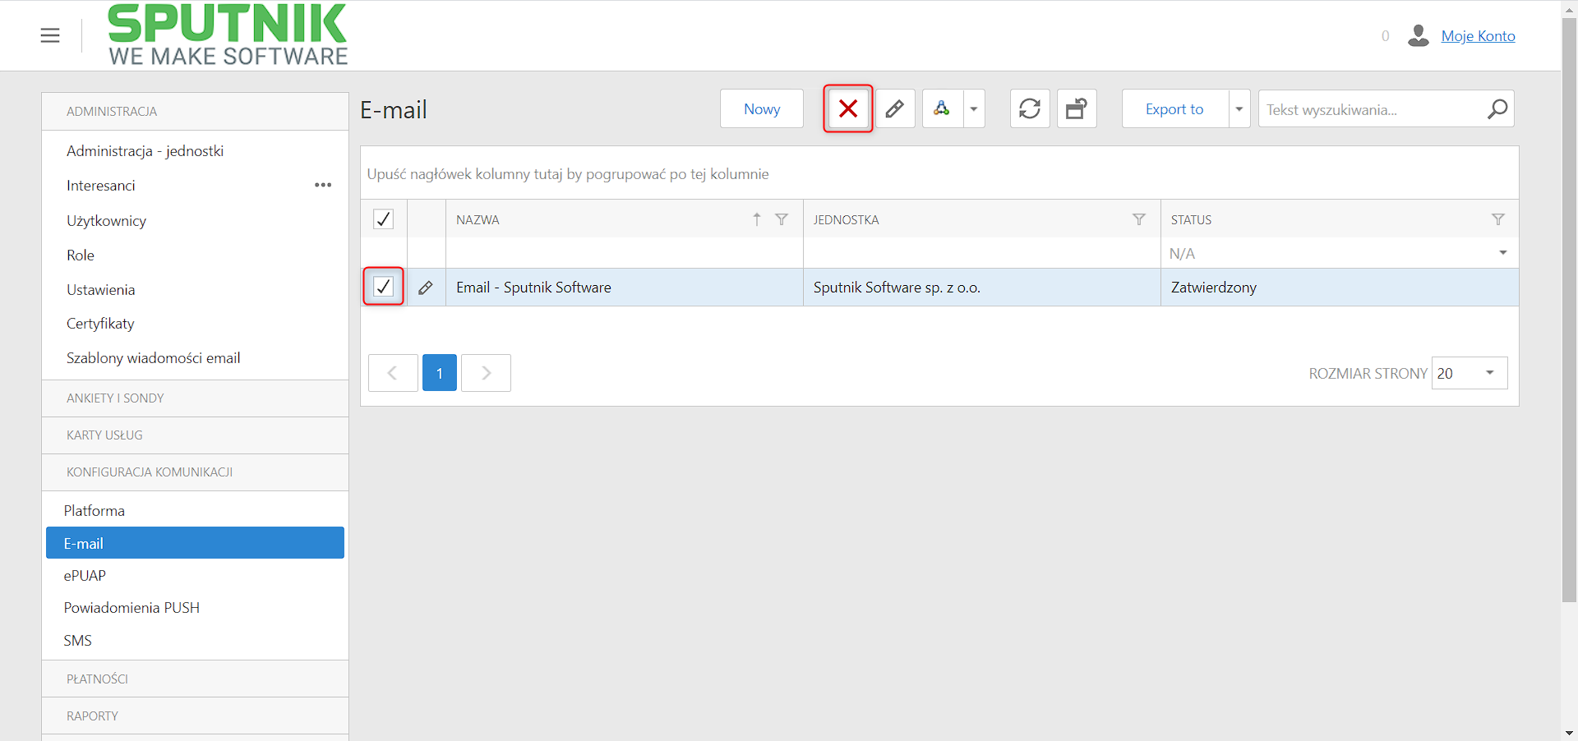This screenshot has height=741, width=1578.
Task: Click the Nowy button
Action: [x=762, y=108]
